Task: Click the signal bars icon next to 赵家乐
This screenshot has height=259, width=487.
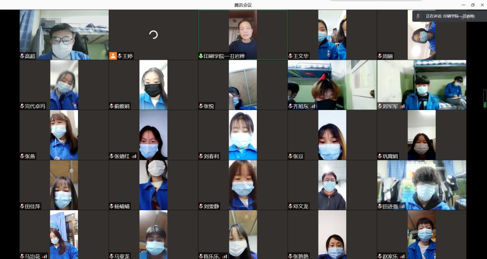Action: pos(402,256)
